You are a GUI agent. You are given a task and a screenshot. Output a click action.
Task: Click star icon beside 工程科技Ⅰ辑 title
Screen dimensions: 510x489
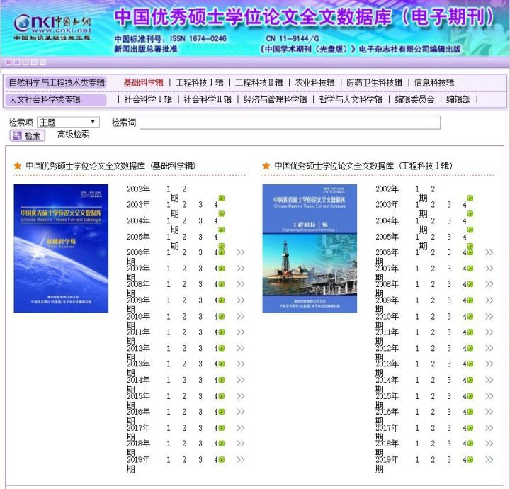click(x=266, y=166)
